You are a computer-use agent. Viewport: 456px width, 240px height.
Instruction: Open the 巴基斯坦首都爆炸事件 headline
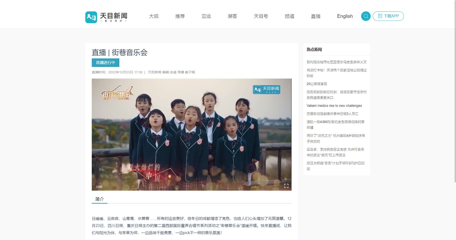(x=332, y=114)
